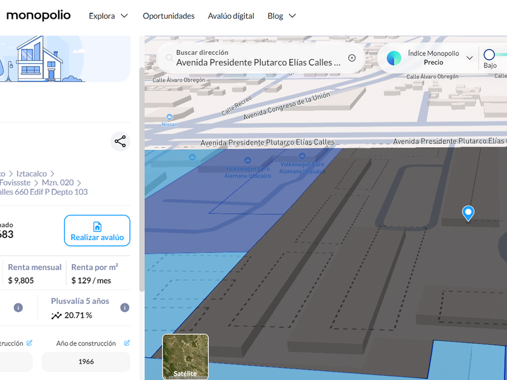Click the monopolio logo
Screen dimensions: 507x380
(38, 16)
